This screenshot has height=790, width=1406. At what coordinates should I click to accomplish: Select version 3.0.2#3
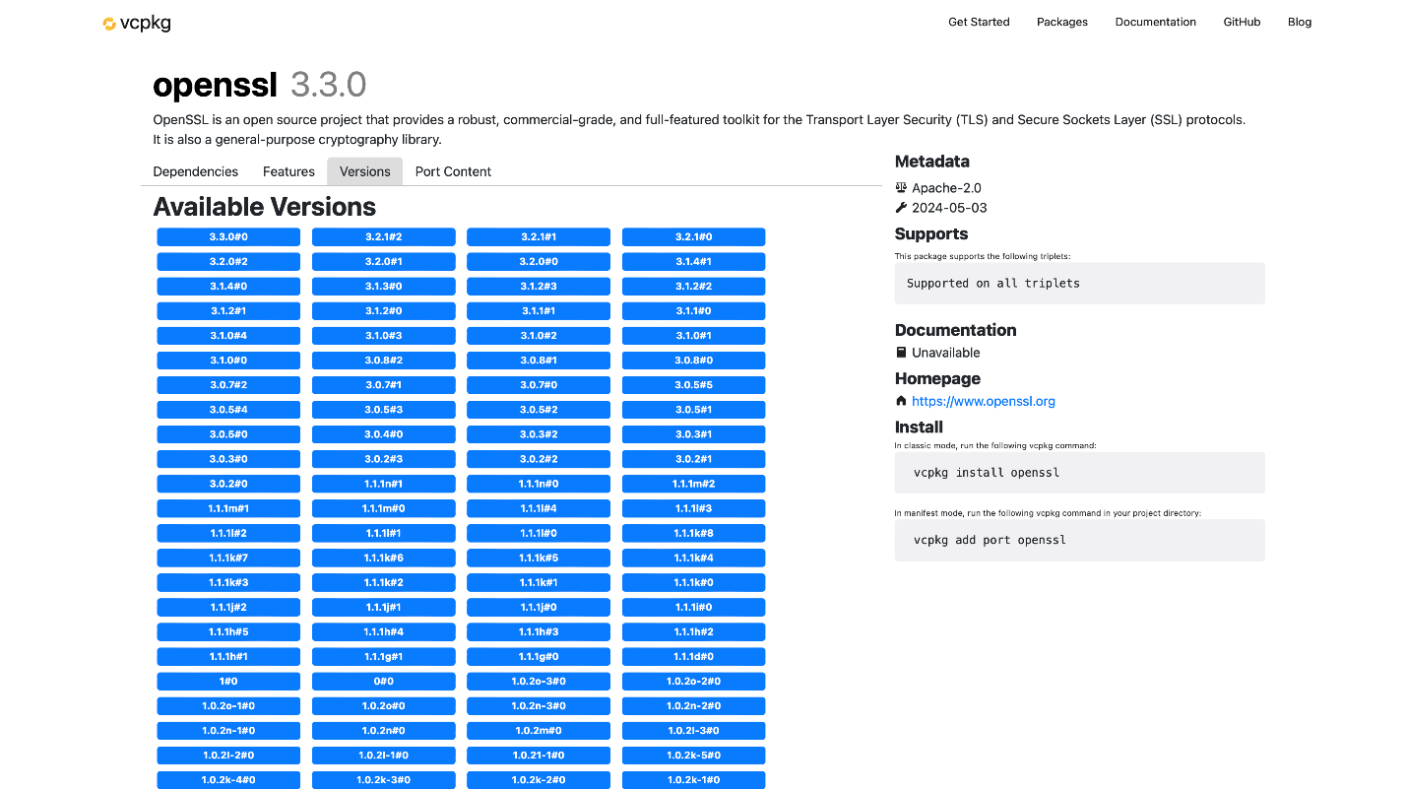pos(384,459)
